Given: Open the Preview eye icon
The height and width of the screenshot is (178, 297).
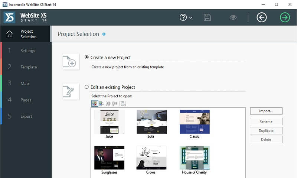Looking at the screenshot, I should (233, 17).
